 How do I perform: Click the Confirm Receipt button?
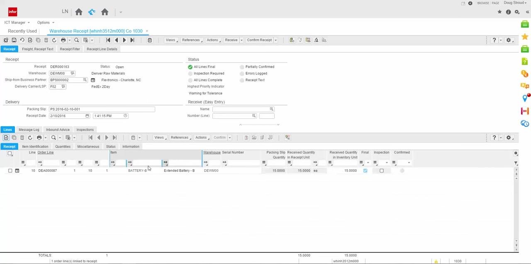pos(259,40)
